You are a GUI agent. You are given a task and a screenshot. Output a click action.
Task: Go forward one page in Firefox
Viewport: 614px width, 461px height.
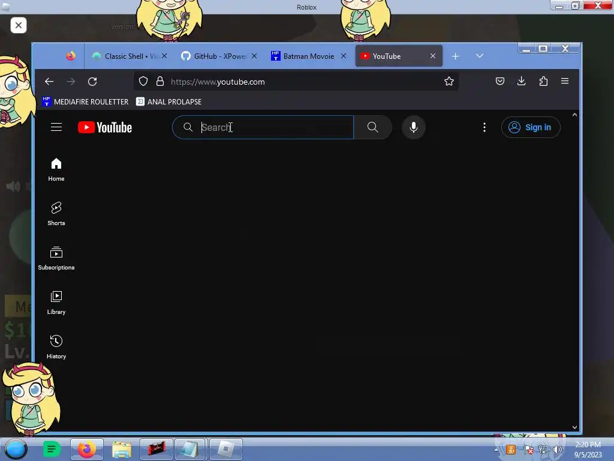[x=71, y=82]
